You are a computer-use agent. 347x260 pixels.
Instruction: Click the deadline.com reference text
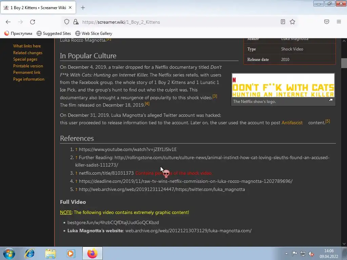coord(186,181)
